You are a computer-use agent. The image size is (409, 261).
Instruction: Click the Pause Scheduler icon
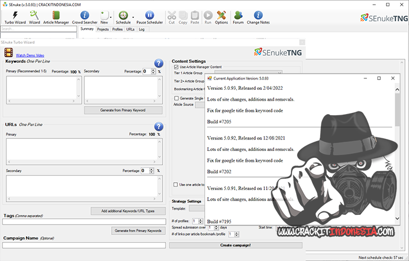click(149, 17)
